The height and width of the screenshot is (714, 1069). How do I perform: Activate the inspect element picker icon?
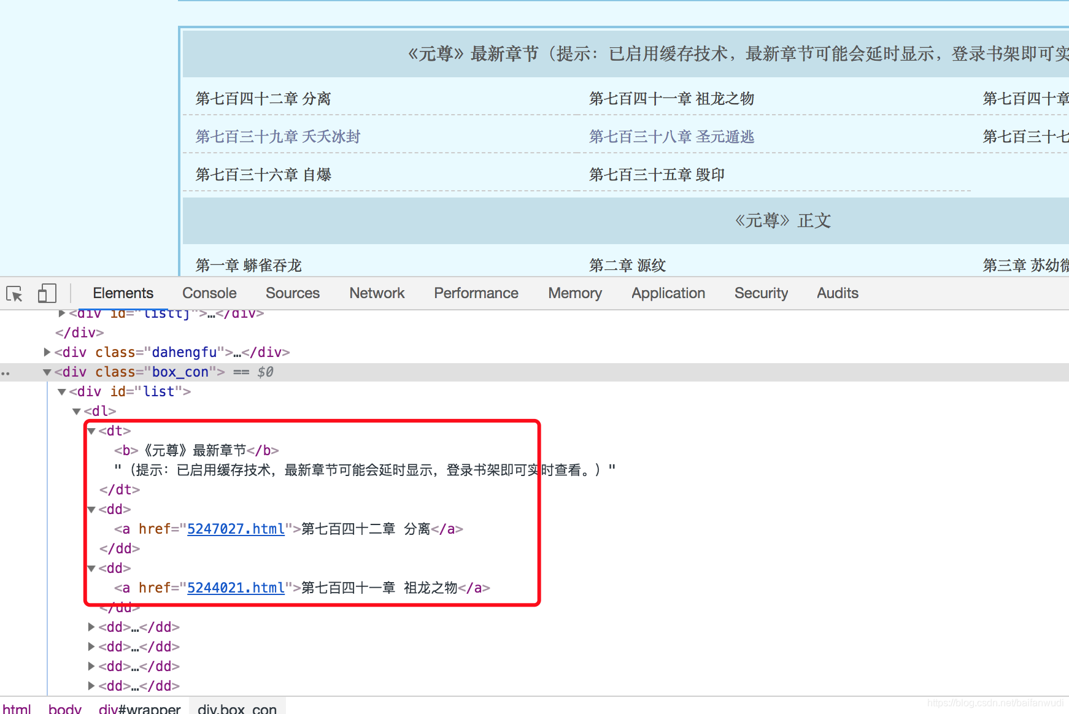15,294
